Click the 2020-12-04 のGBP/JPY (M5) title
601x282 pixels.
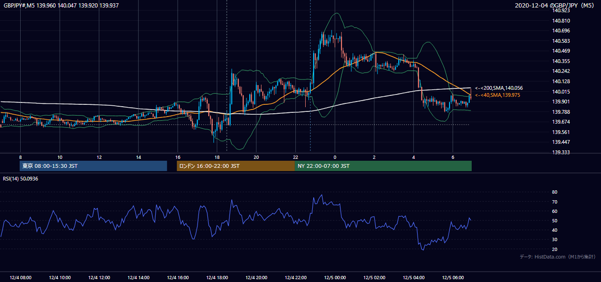[x=555, y=6]
